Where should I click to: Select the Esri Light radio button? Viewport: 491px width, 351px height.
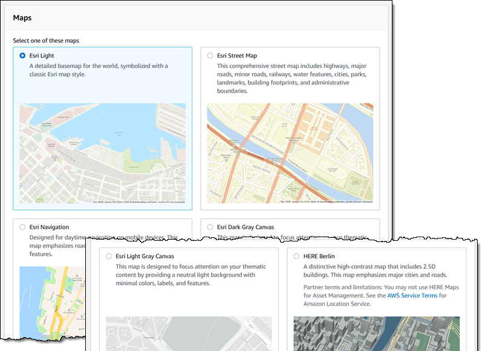[22, 56]
